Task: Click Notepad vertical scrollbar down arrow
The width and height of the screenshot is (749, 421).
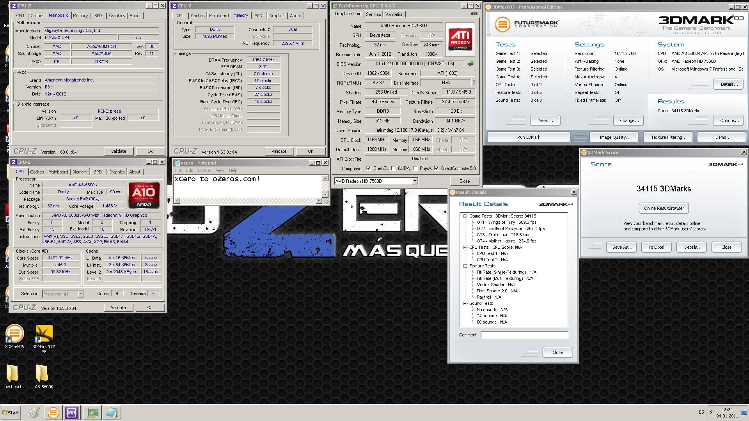Action: [325, 194]
